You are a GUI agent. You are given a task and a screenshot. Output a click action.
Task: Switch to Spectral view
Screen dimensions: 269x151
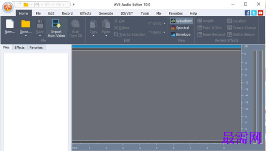180,28
